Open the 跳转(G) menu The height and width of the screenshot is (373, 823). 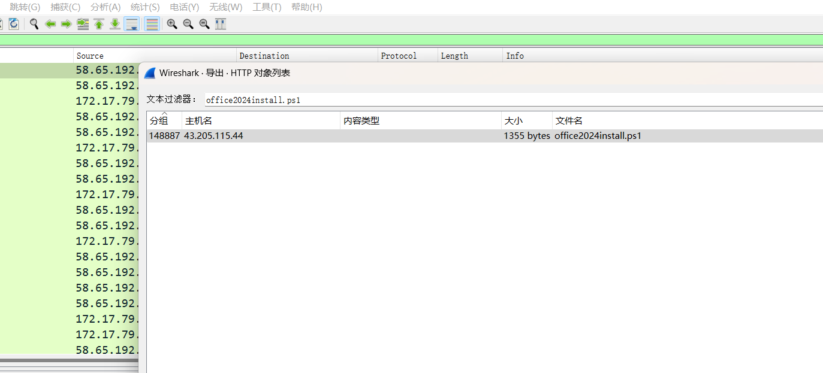25,7
